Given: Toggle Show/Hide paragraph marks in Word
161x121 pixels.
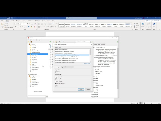Looking at the screenshot, I should 56,24.
